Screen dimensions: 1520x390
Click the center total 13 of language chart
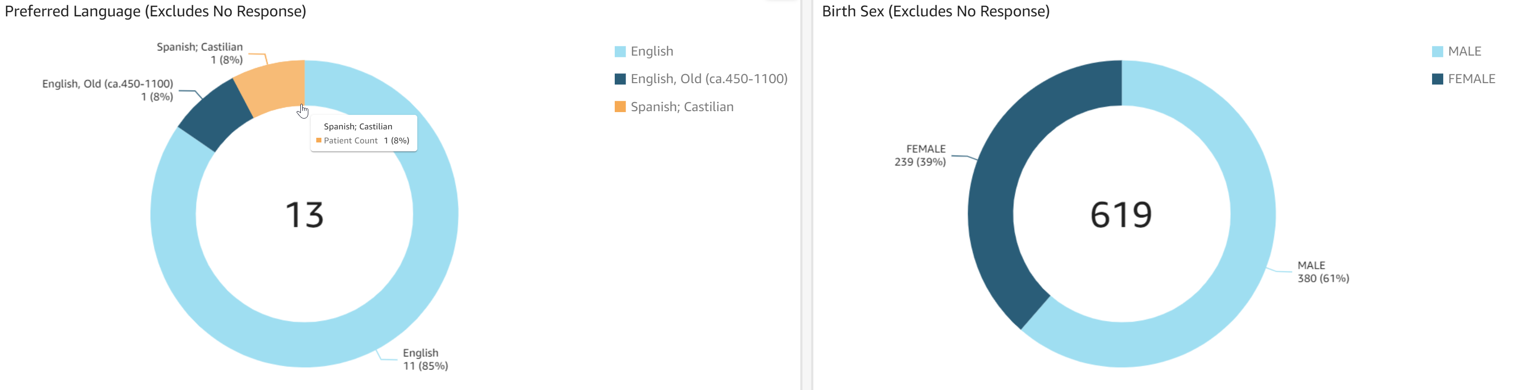pos(305,214)
